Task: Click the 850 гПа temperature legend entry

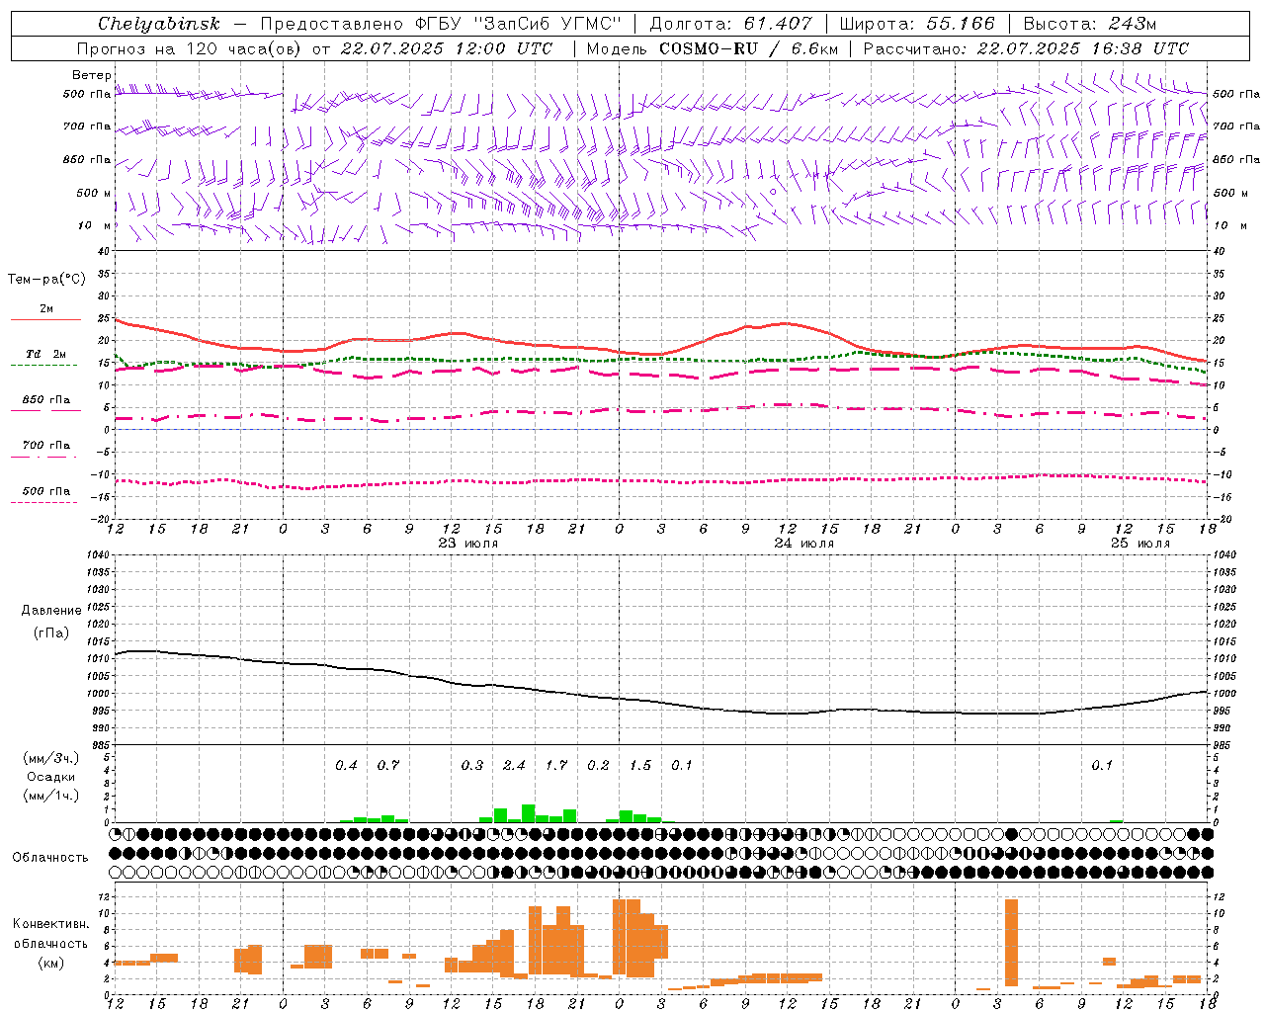Action: 46,400
